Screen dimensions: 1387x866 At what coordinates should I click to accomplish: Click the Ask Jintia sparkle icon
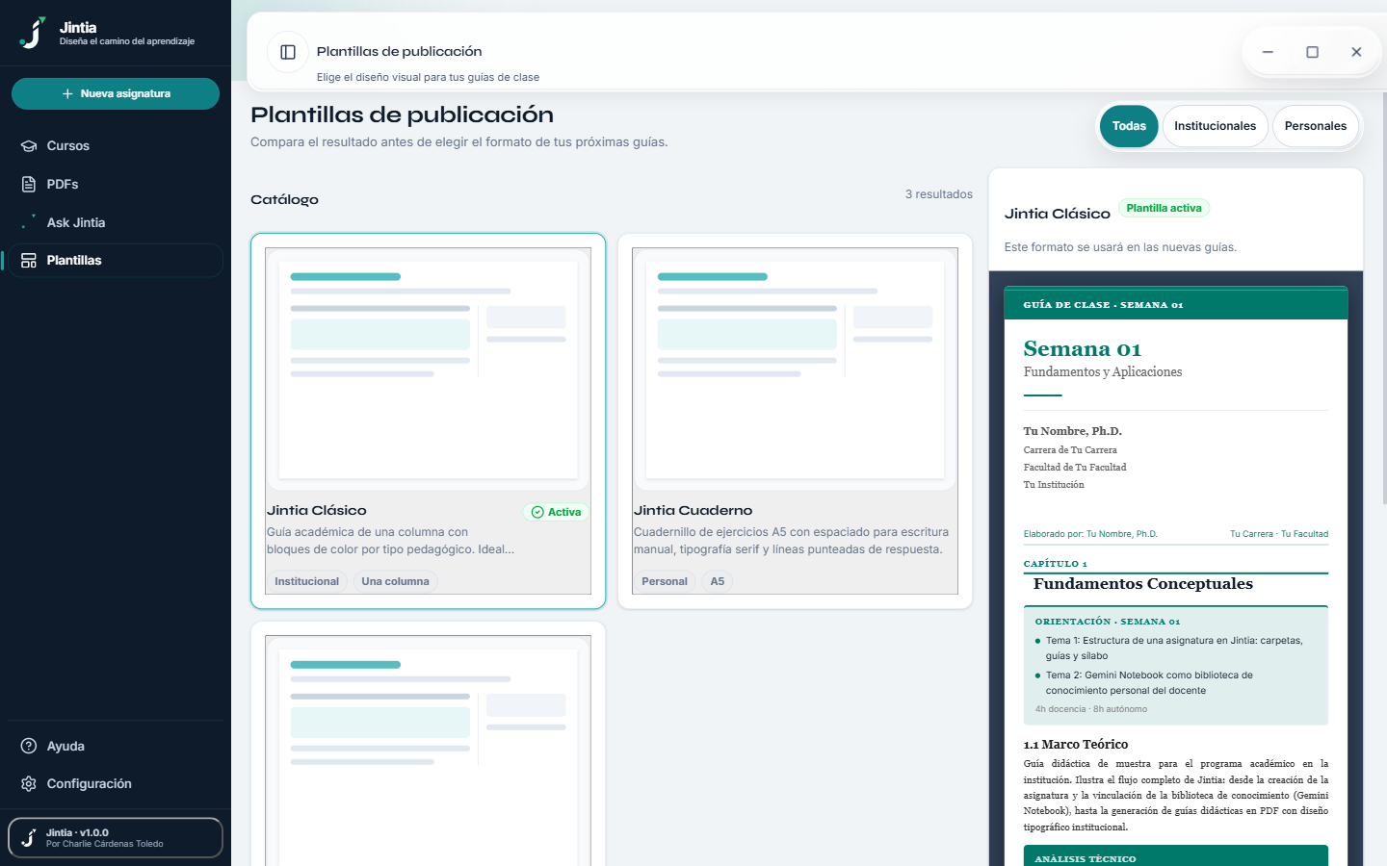click(x=29, y=222)
